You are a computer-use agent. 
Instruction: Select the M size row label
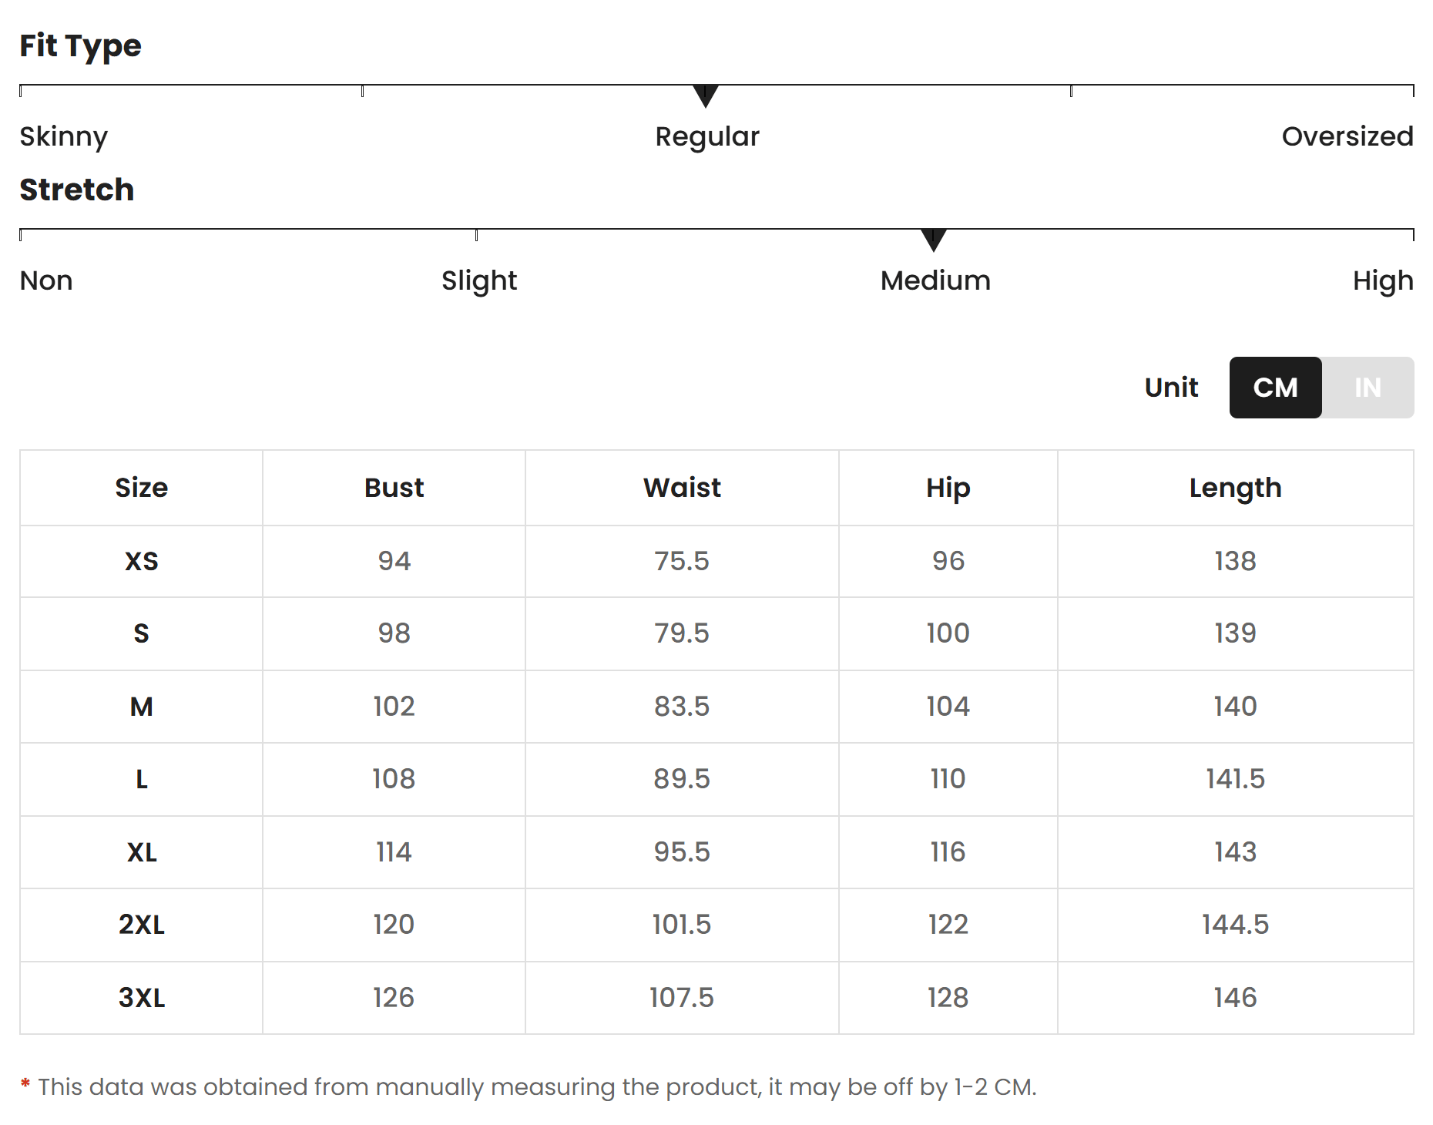[142, 707]
